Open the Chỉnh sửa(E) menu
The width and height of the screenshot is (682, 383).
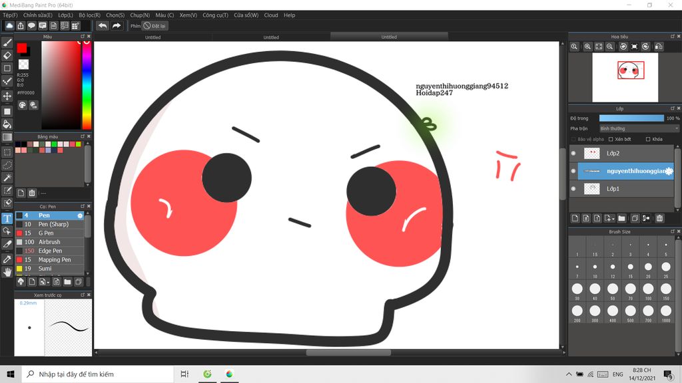click(38, 15)
